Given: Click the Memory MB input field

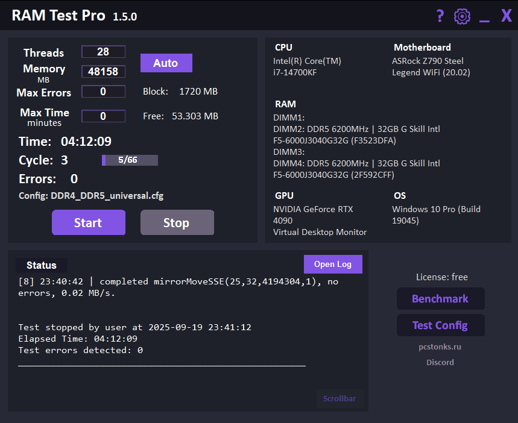Looking at the screenshot, I should tap(103, 72).
